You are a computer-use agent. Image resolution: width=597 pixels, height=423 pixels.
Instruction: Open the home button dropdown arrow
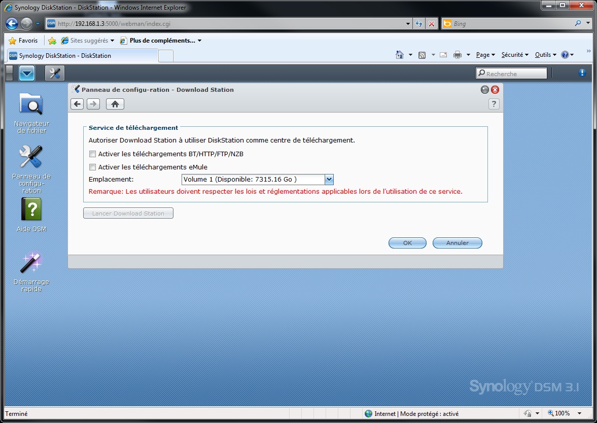pos(410,55)
